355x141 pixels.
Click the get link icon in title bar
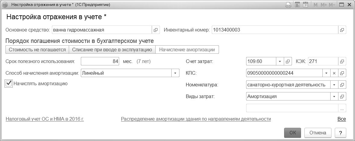(288, 5)
